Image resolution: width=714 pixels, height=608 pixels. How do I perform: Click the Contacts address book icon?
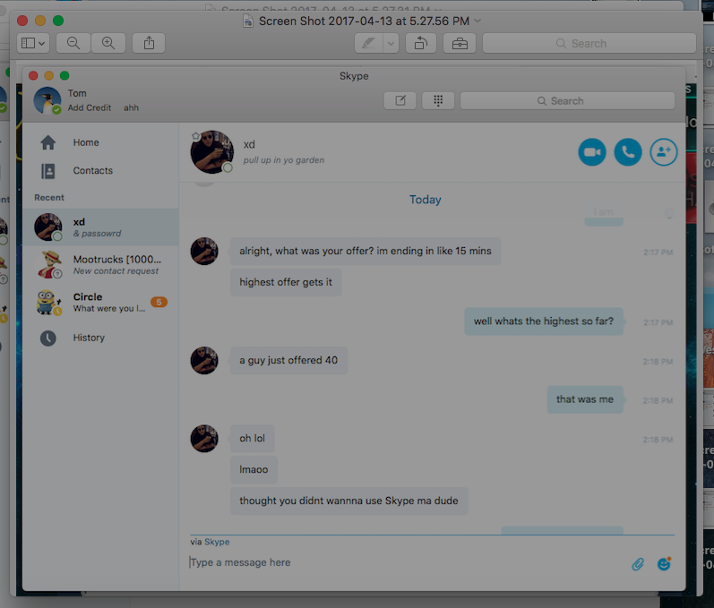click(x=48, y=171)
